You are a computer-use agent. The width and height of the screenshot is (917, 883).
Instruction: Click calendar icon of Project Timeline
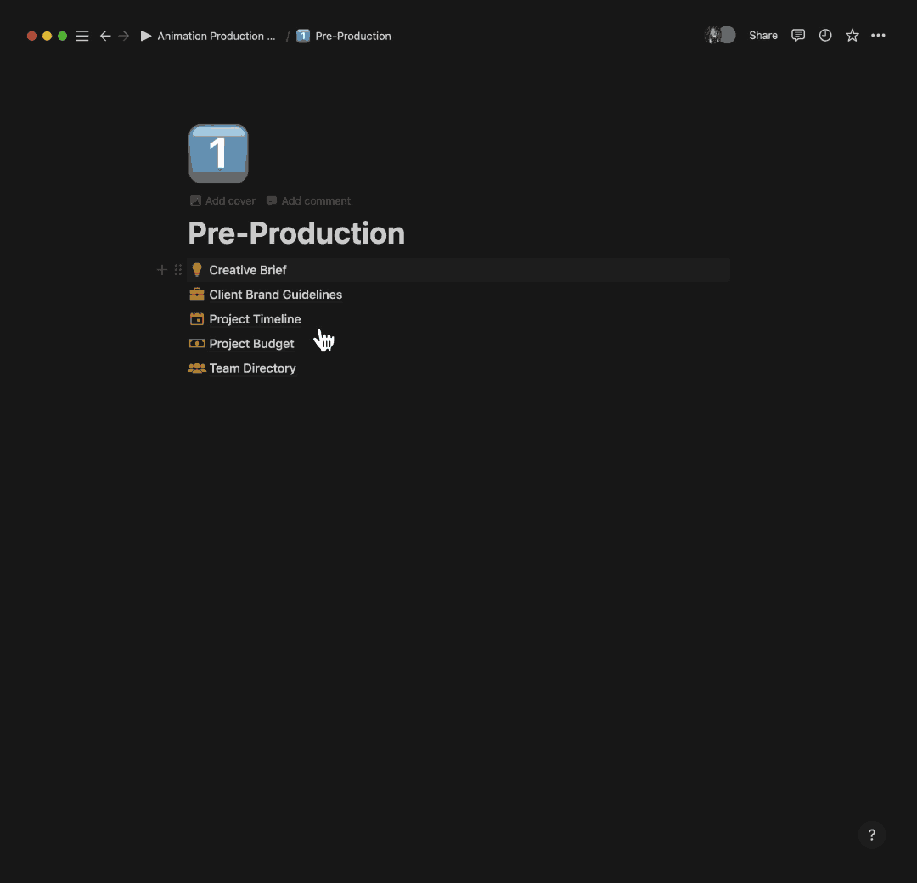click(x=196, y=318)
